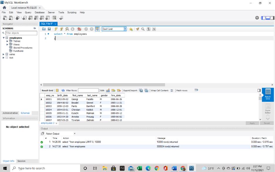Open the home screen tab icon
Viewport: 275px width, 172px height.
coord(4,8)
